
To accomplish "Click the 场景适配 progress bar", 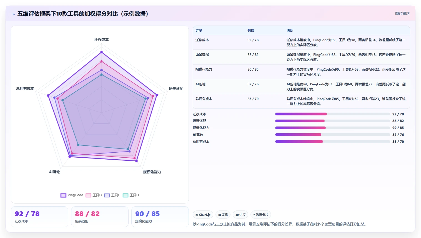I will 332,121.
